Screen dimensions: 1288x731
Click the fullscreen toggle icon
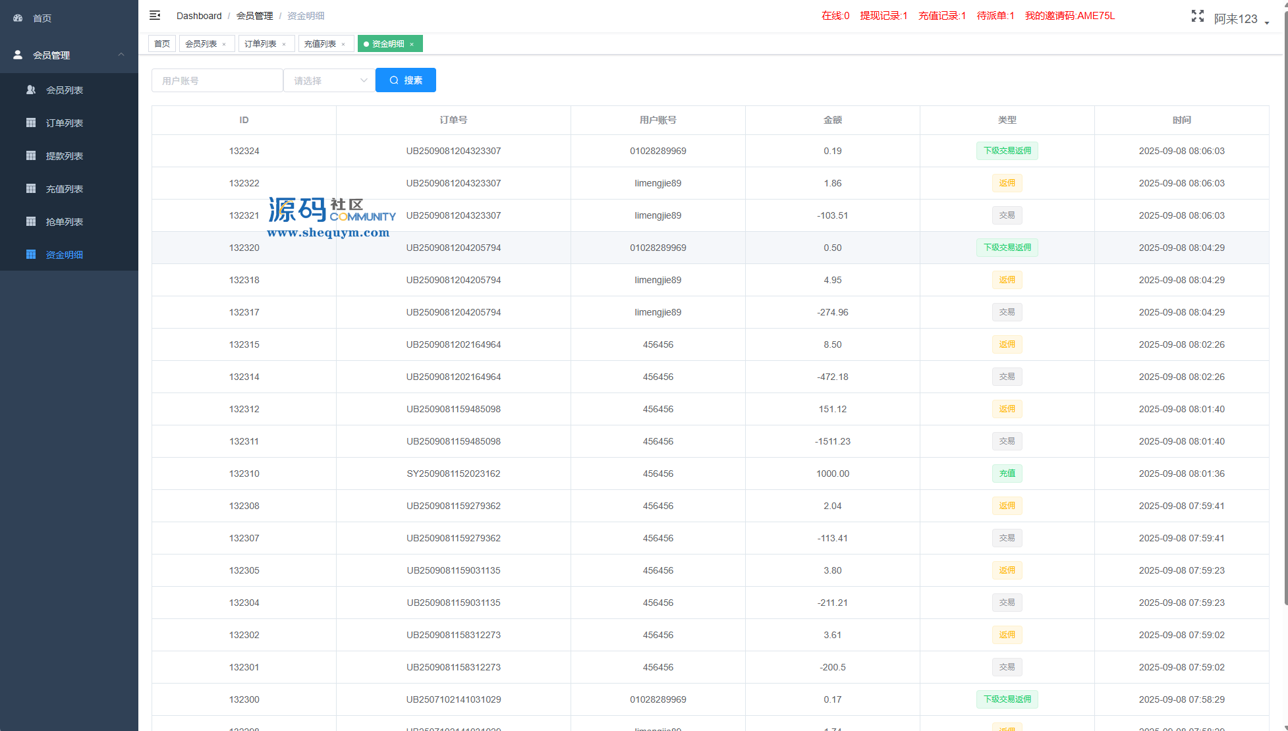tap(1197, 16)
